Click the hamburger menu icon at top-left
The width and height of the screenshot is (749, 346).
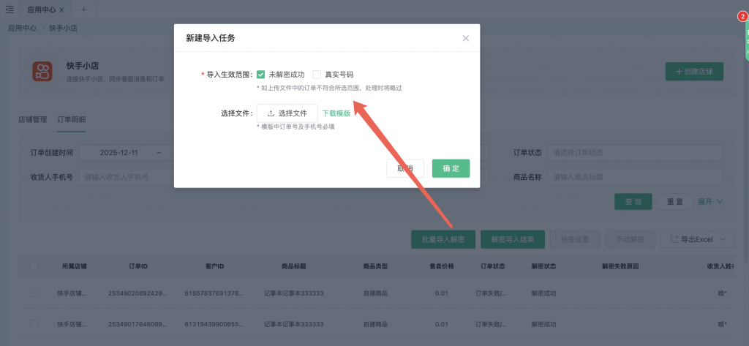pos(9,10)
